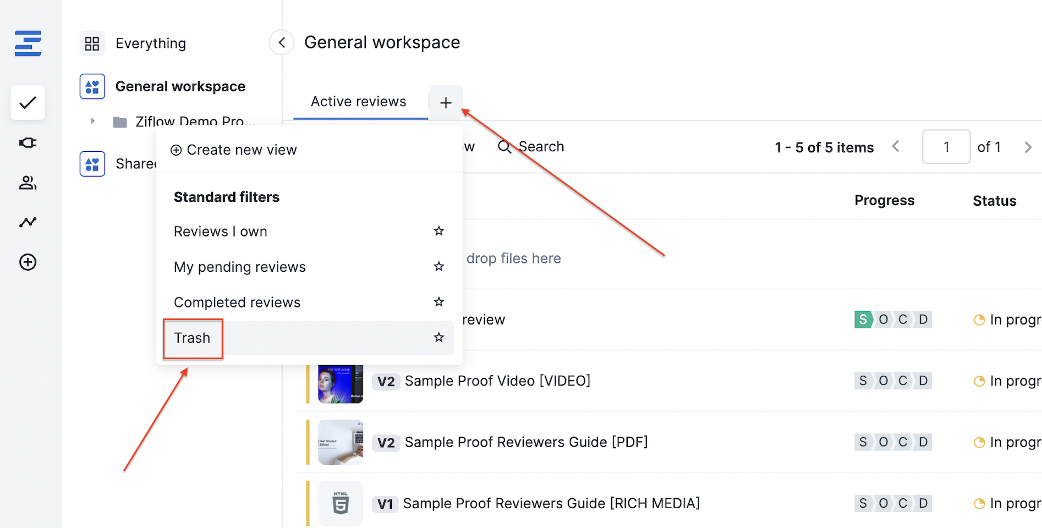Screen dimensions: 1042x528
Task: Click the Everything grid icon
Action: pyautogui.click(x=92, y=43)
